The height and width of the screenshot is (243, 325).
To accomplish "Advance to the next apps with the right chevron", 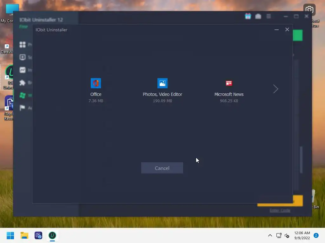I will [x=275, y=89].
